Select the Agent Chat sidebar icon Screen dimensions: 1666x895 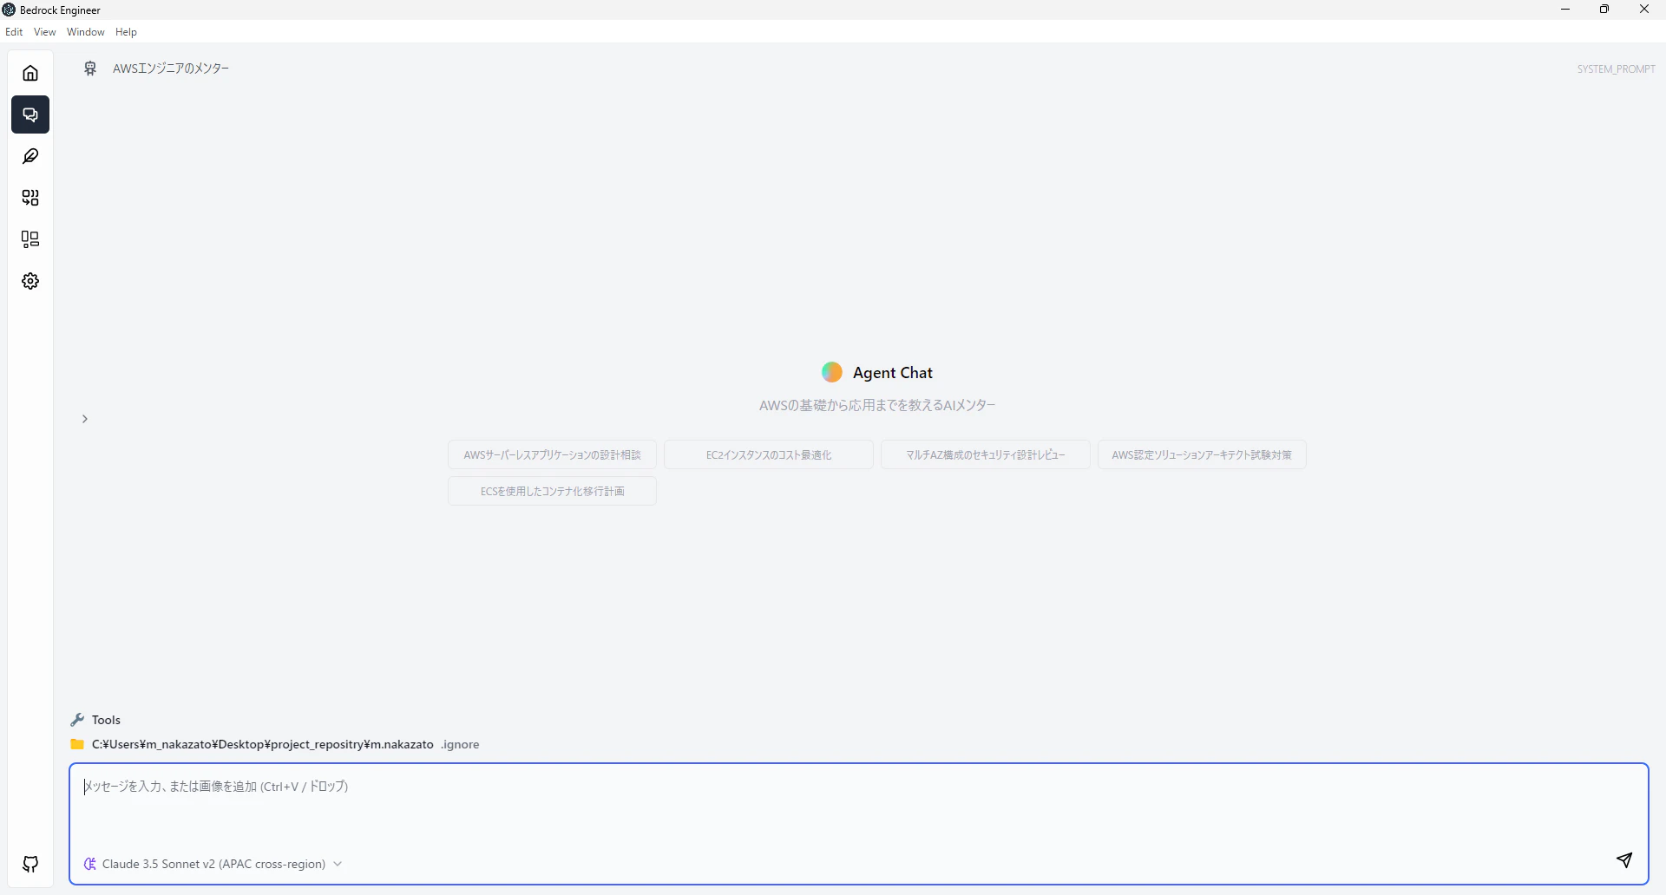click(x=30, y=114)
